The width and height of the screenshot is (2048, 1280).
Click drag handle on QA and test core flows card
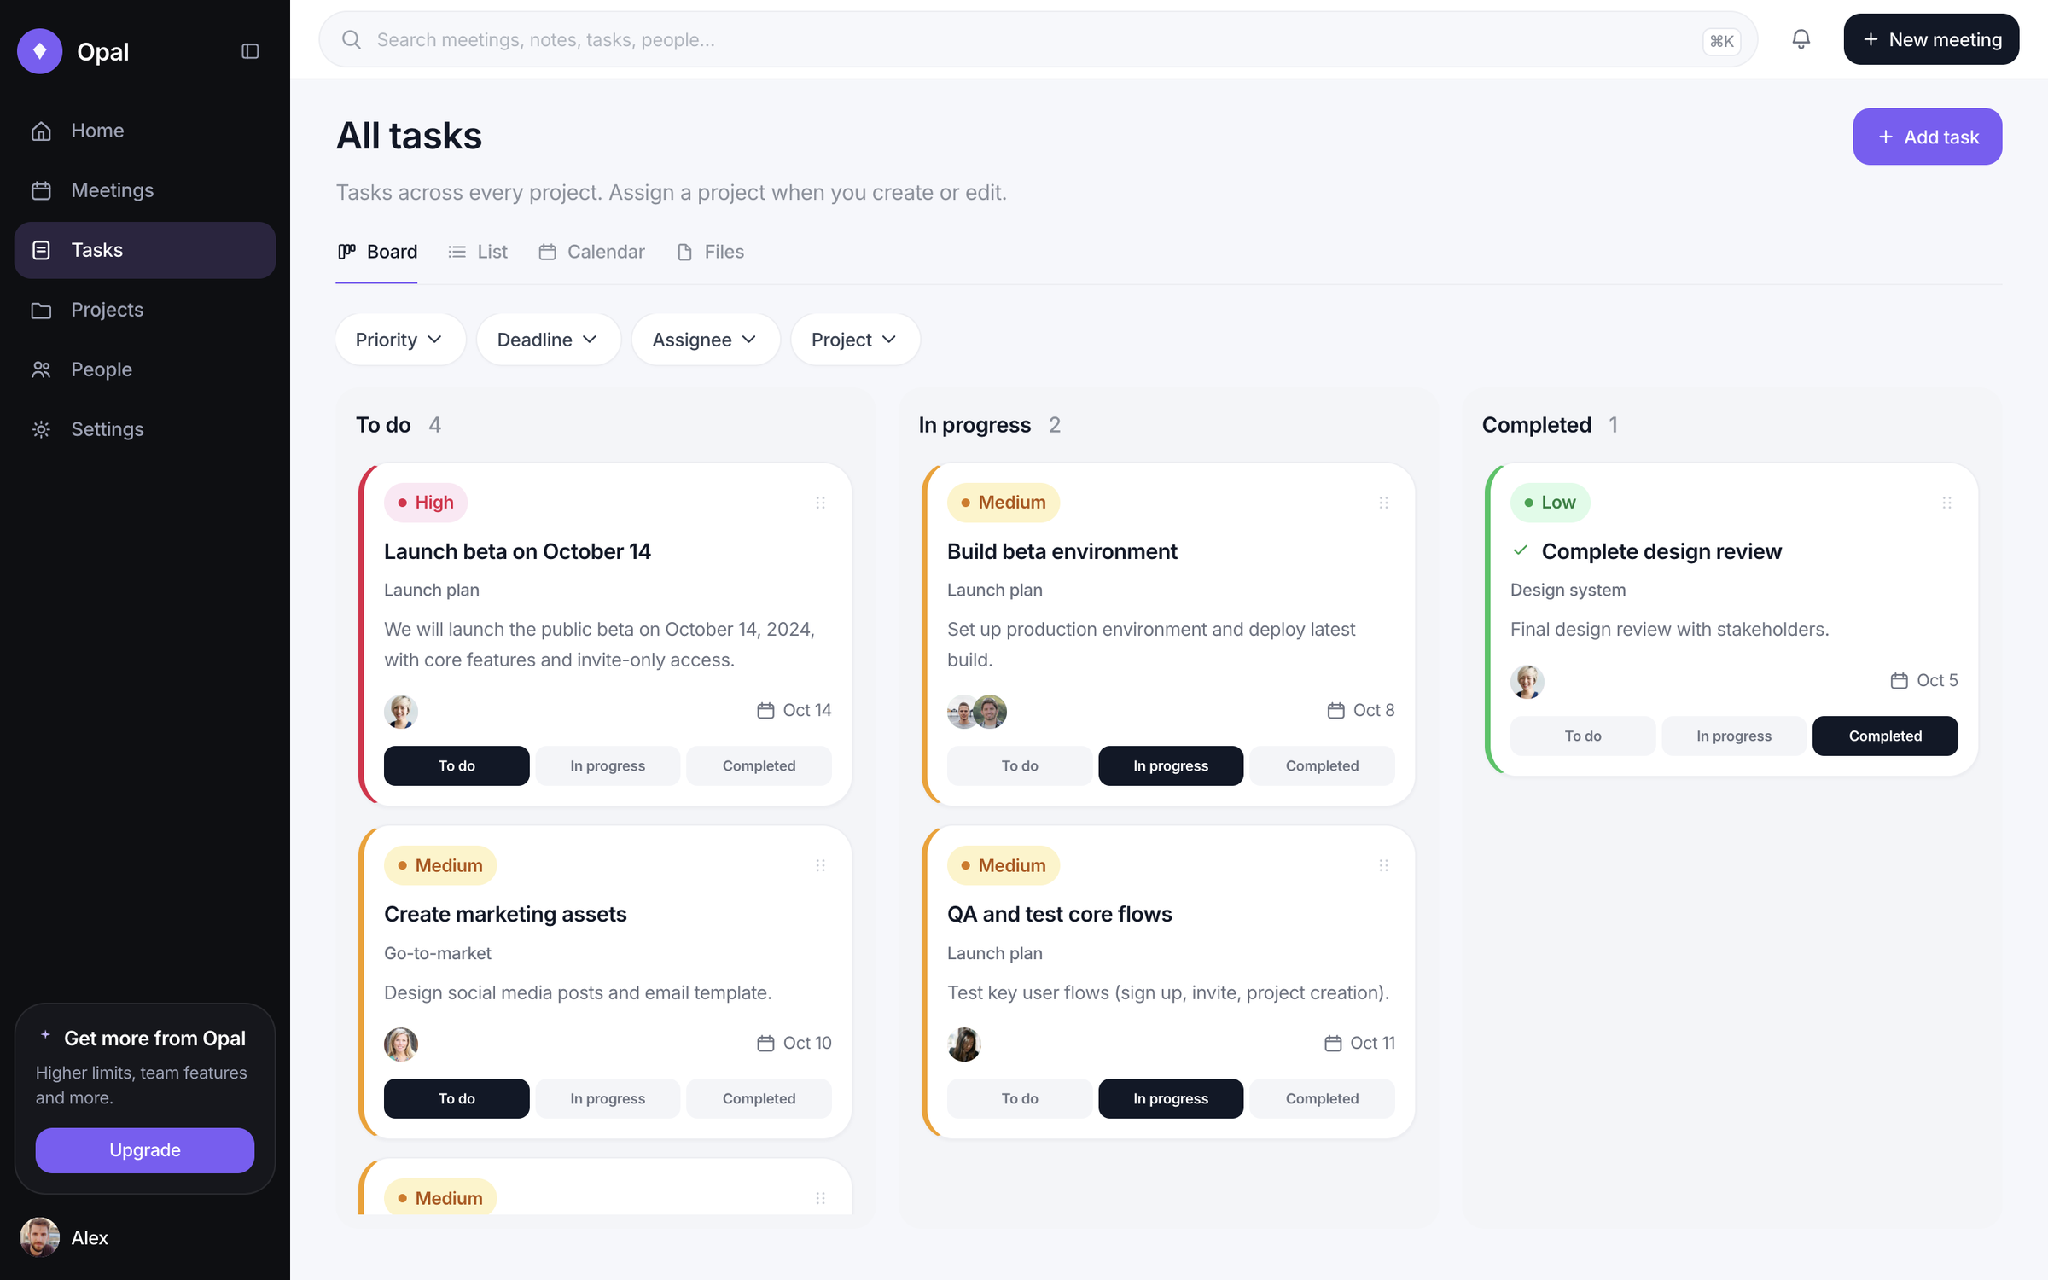(1383, 865)
